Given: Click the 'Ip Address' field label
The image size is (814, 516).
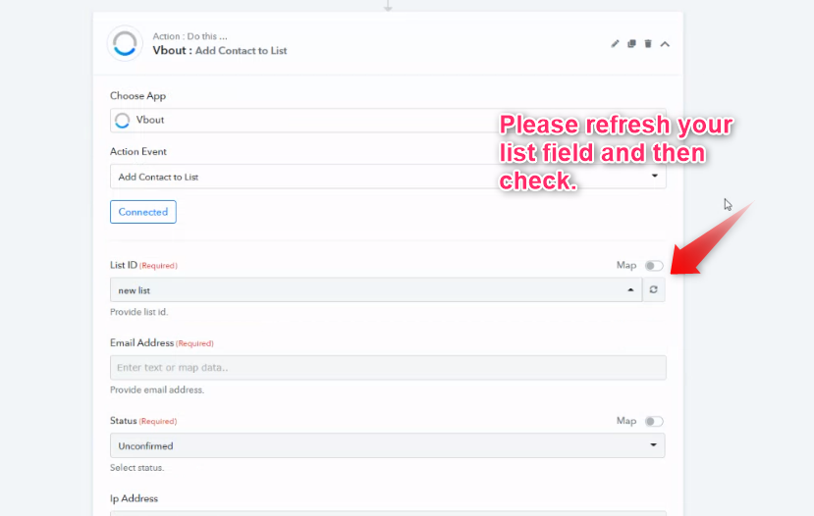Looking at the screenshot, I should coord(134,498).
